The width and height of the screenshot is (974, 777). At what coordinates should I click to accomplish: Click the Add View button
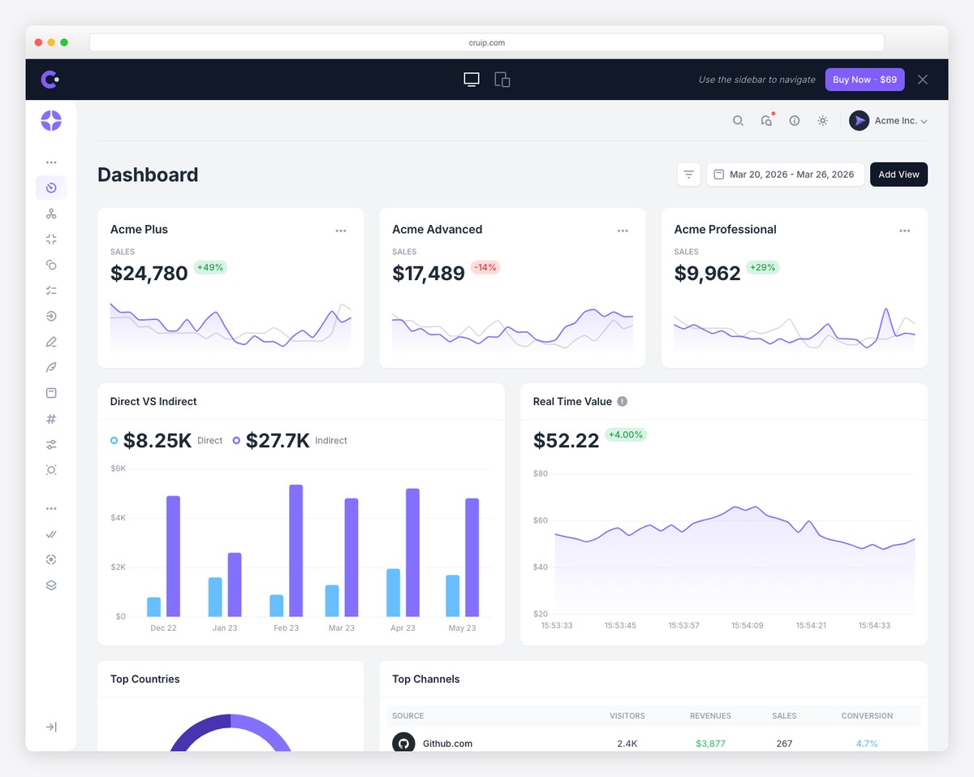coord(899,174)
